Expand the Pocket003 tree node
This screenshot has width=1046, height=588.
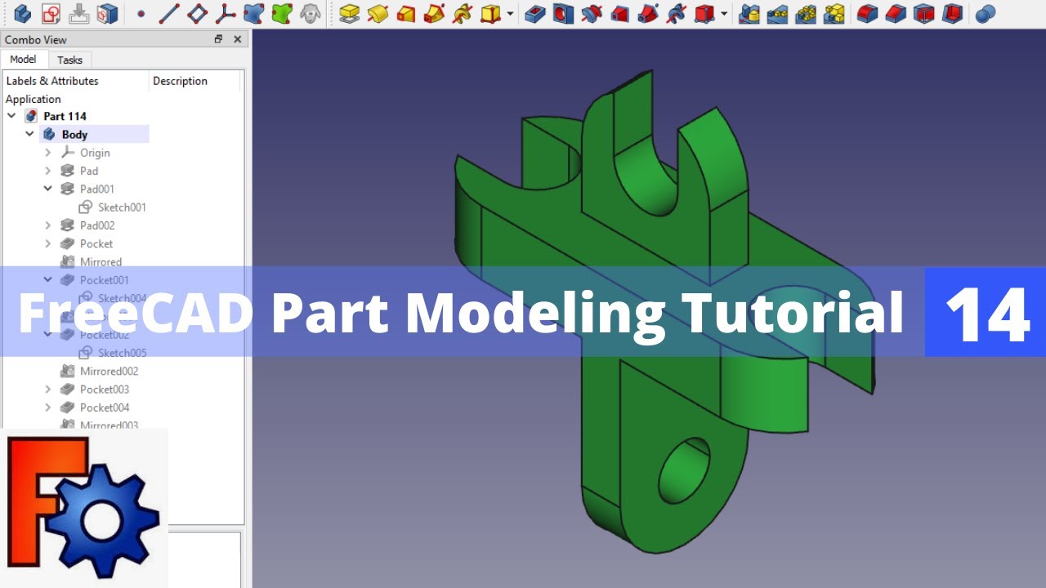point(47,390)
